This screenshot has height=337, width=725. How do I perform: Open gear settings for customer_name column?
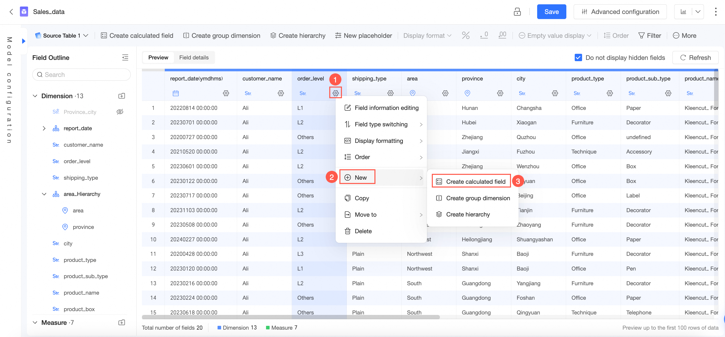click(281, 93)
